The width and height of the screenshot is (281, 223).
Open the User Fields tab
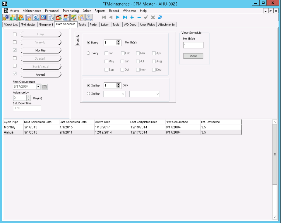[148, 25]
